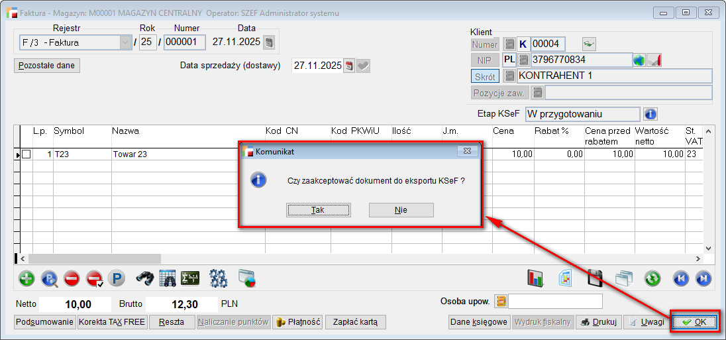Expand the Rejestr 'F /3 - Faktura' dropdown

point(125,42)
